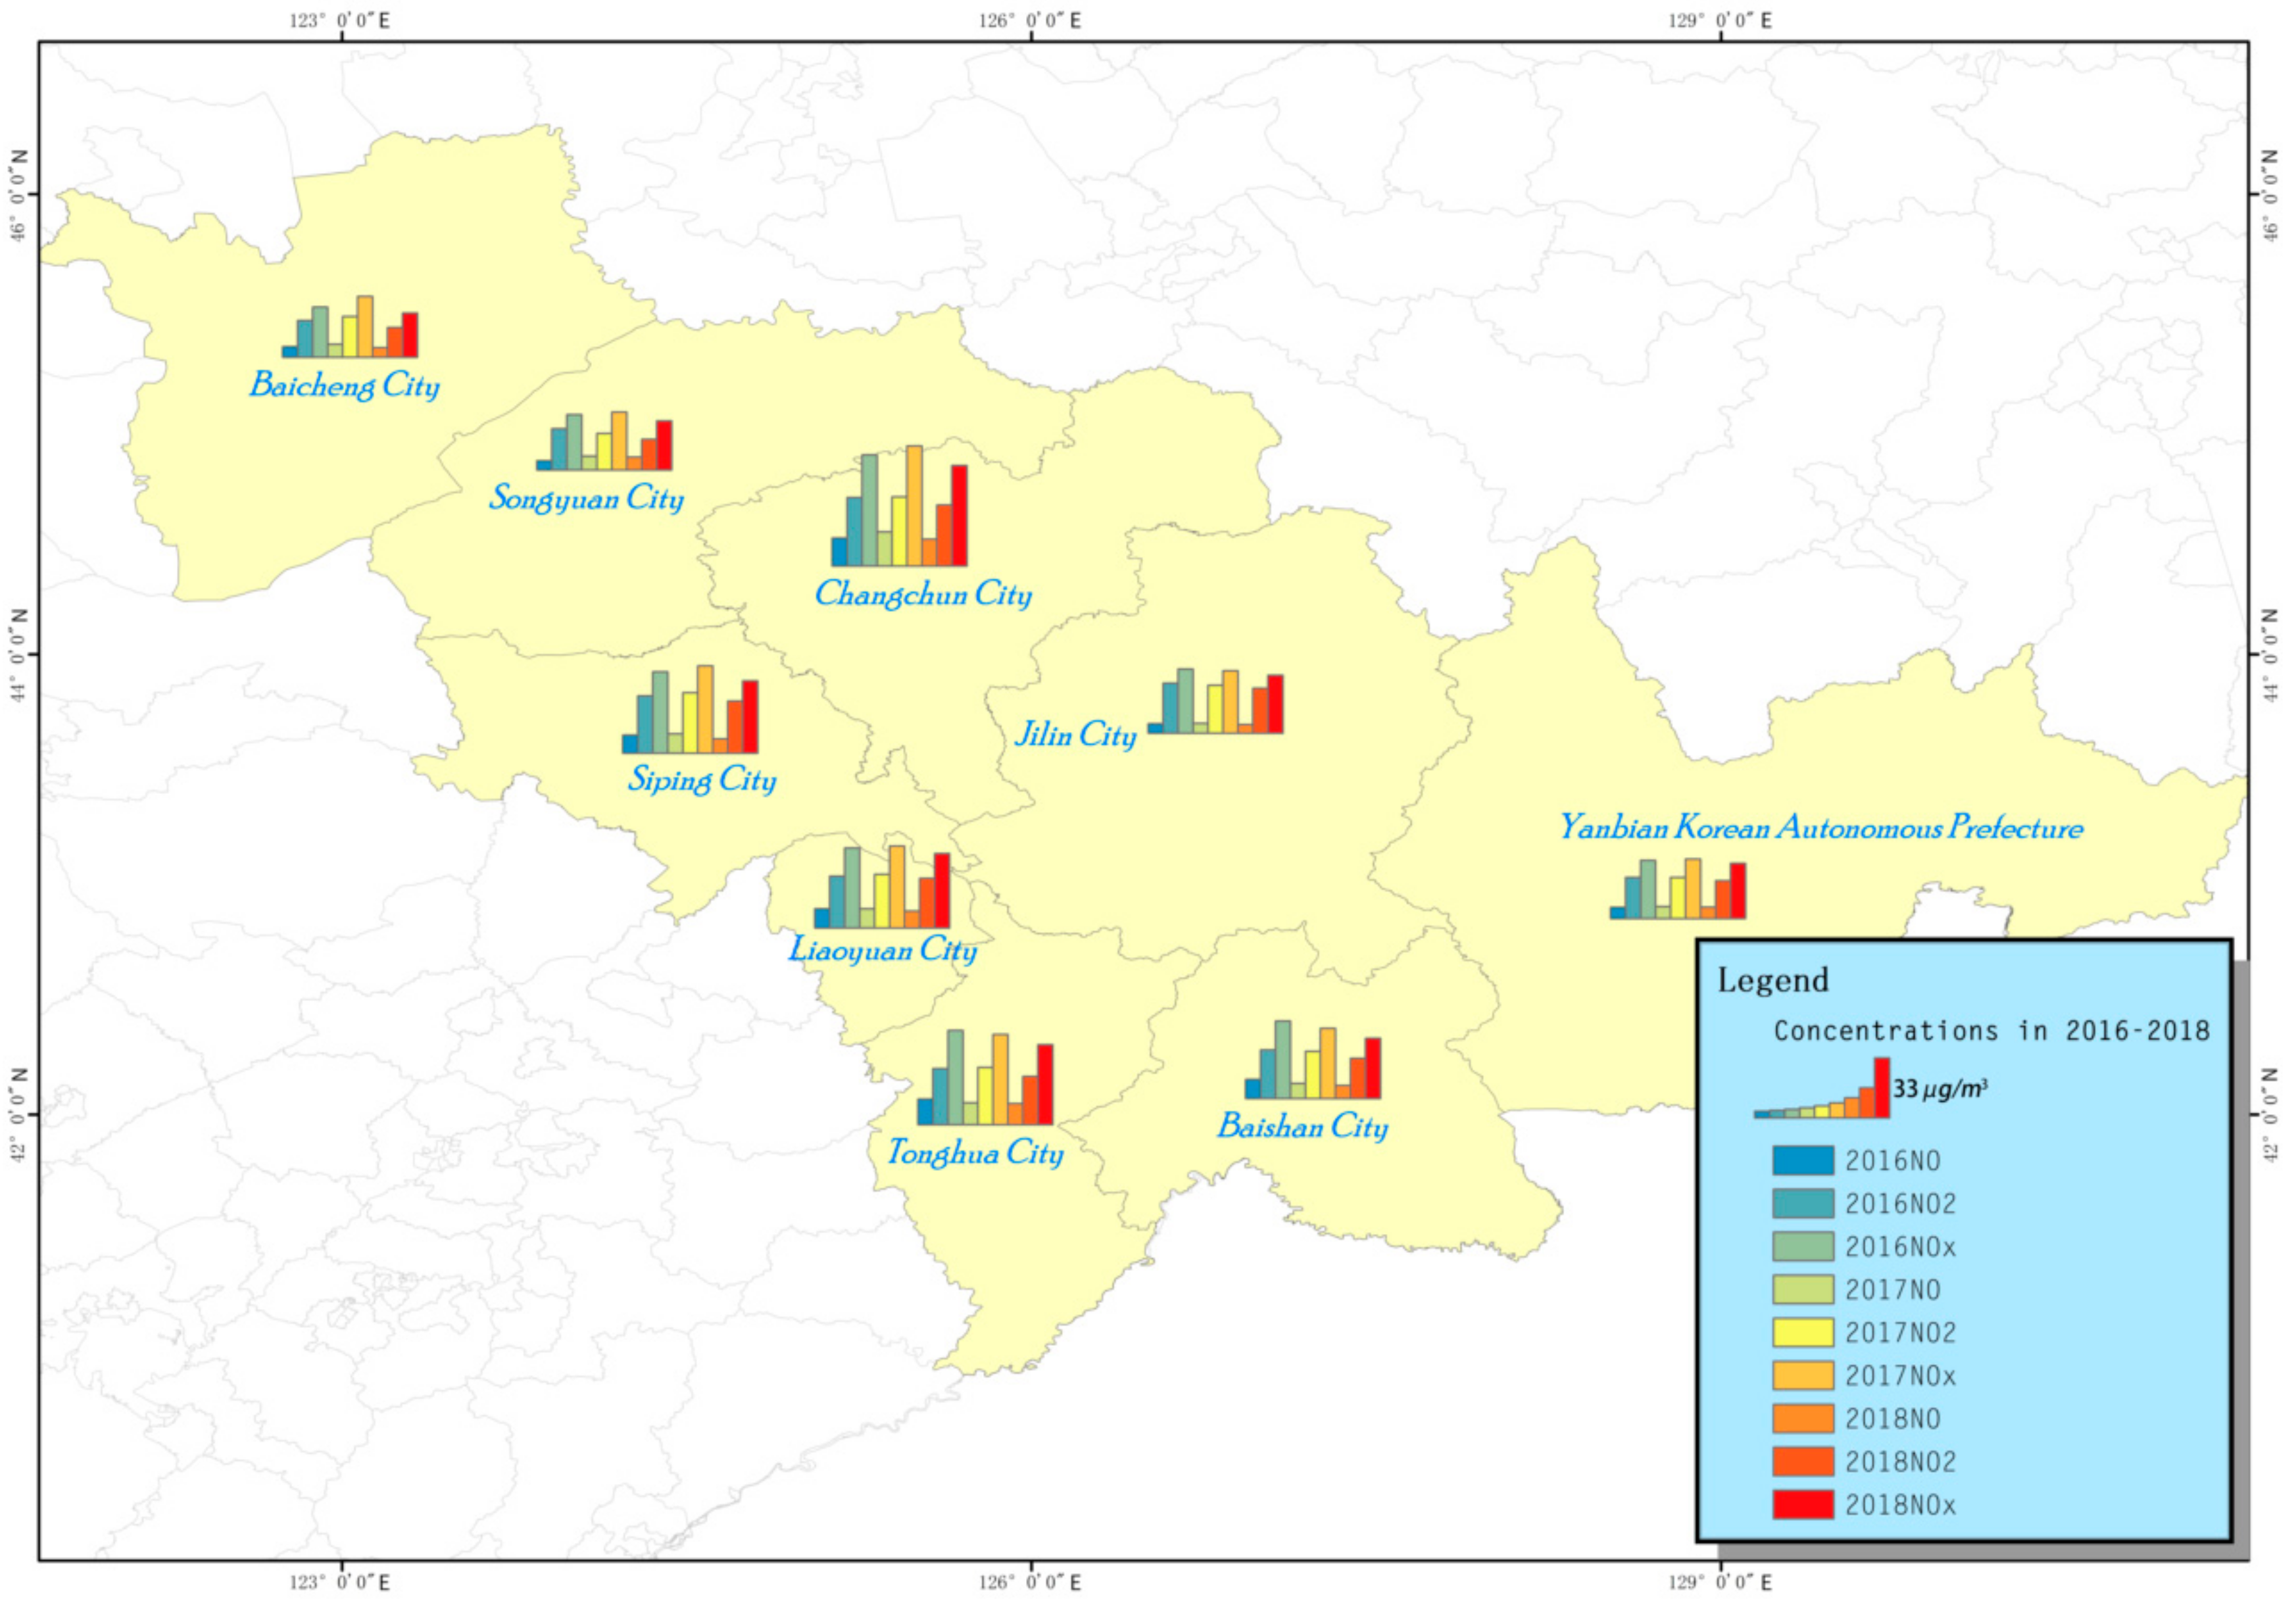Screen dimensions: 2296x1599
Task: Click the Liaoyuan City bar chart
Action: (x=882, y=887)
